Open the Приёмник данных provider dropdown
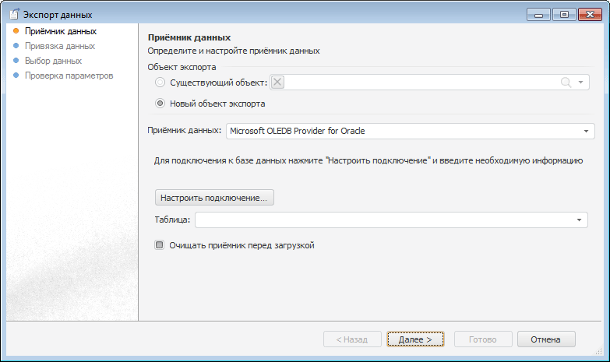Screen dimensions: 610x362 point(586,131)
